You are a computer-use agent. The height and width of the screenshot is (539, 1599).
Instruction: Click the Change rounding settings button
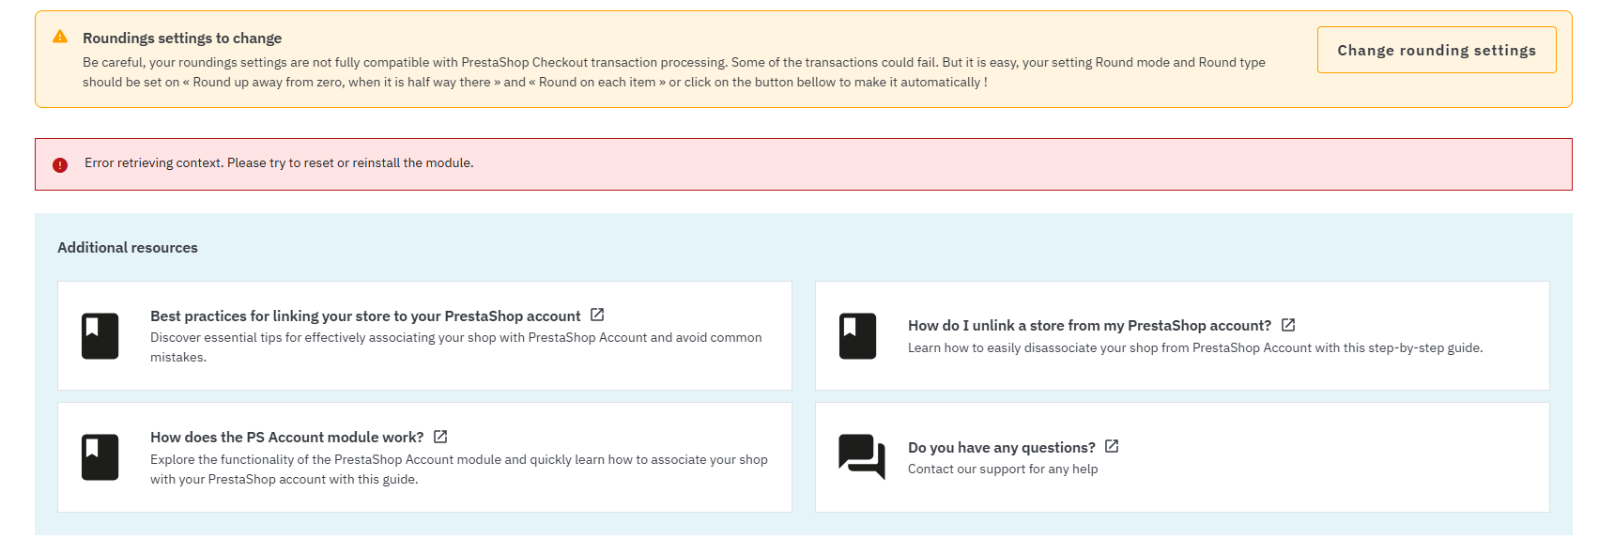point(1436,50)
